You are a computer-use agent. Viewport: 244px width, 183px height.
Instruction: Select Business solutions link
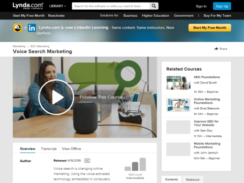point(130,16)
